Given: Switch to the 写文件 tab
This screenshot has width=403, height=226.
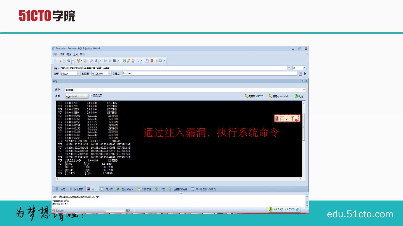Looking at the screenshot, I should tap(107, 189).
